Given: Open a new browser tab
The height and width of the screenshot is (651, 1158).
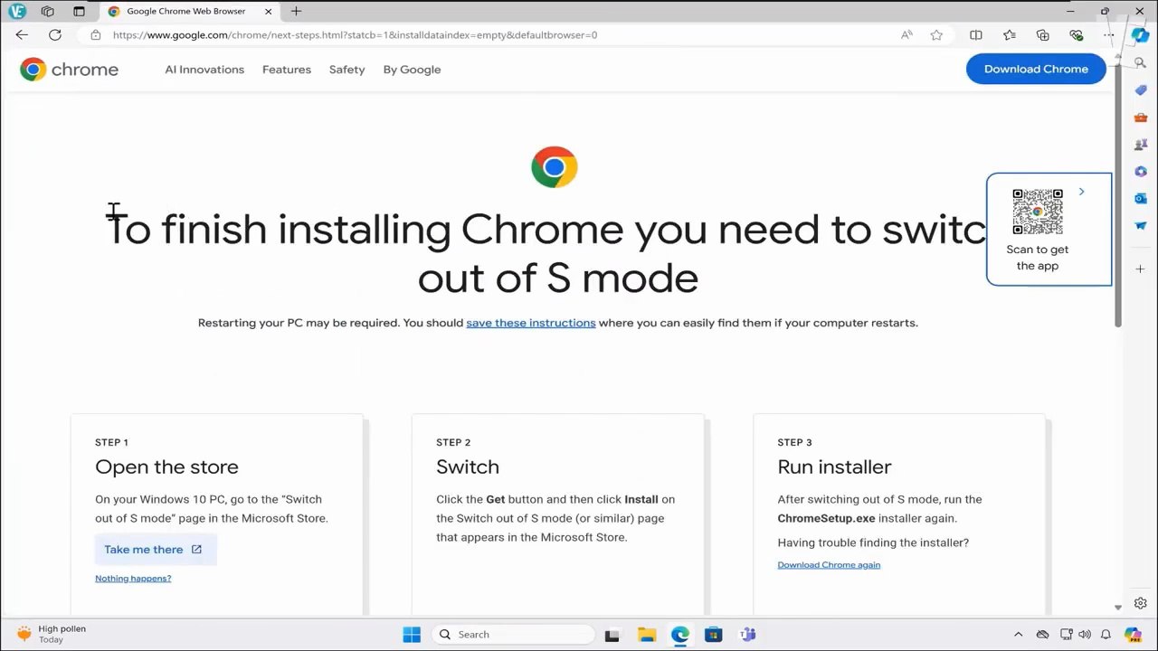Looking at the screenshot, I should click(296, 12).
